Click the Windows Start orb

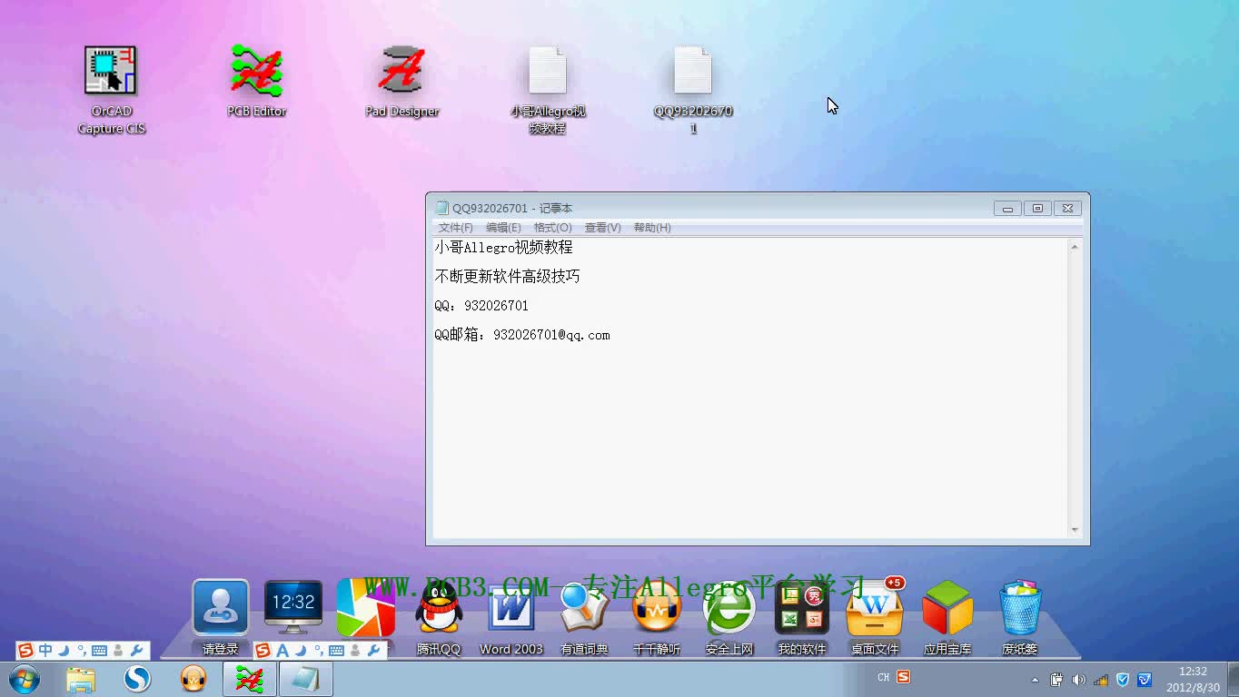tap(24, 678)
